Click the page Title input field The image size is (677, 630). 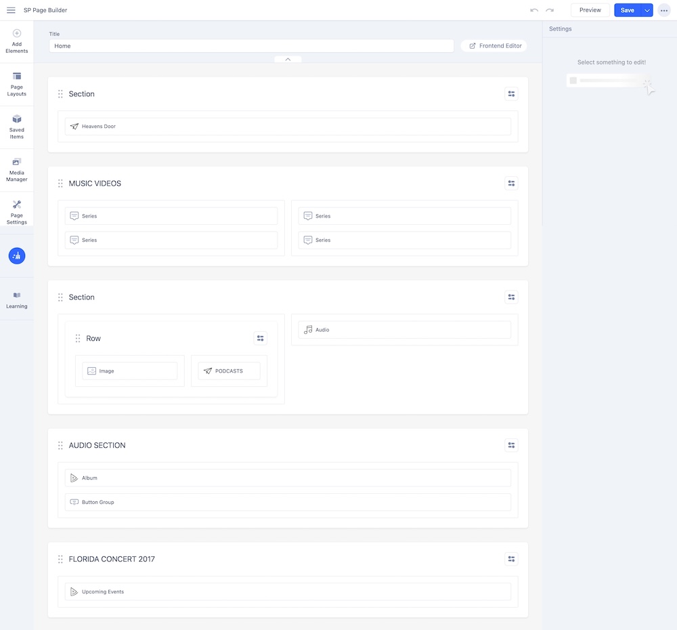pos(251,46)
